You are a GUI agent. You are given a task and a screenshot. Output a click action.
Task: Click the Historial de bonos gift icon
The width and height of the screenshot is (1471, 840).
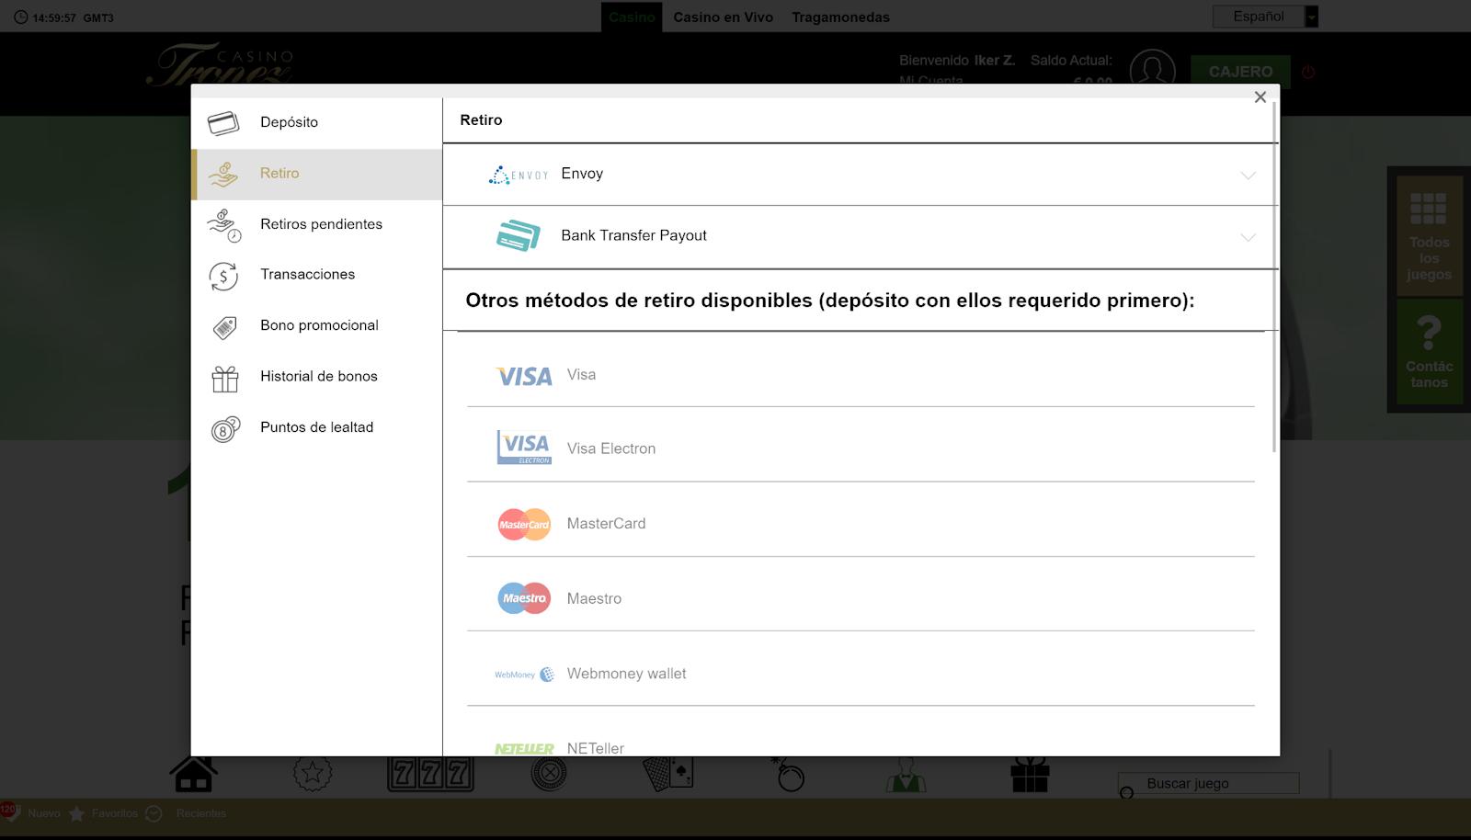click(x=224, y=378)
